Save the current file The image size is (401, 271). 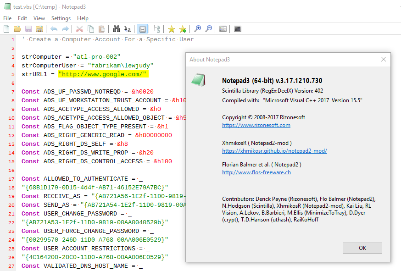28,28
